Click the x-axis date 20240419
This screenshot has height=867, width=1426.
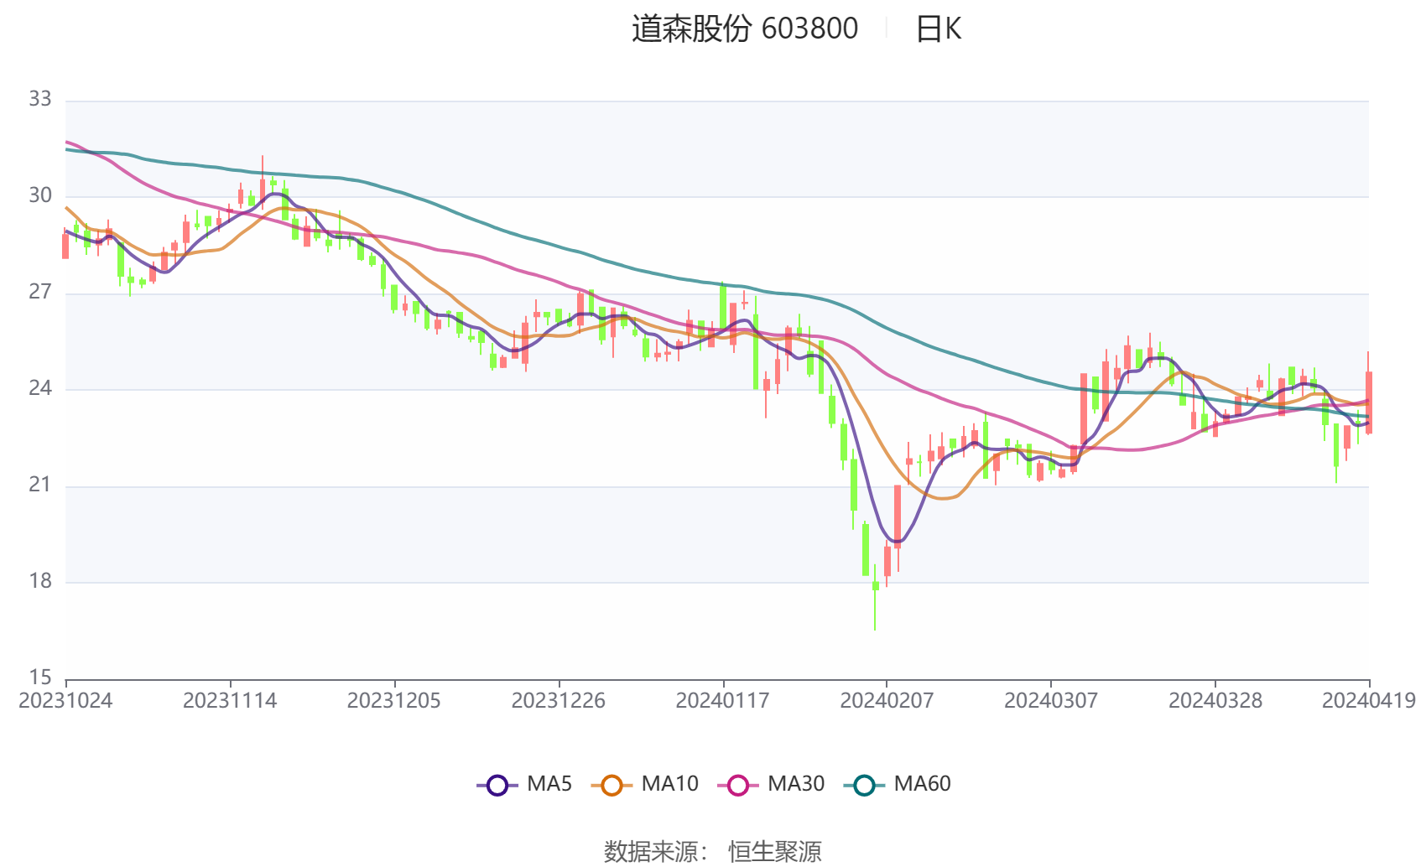pyautogui.click(x=1369, y=701)
